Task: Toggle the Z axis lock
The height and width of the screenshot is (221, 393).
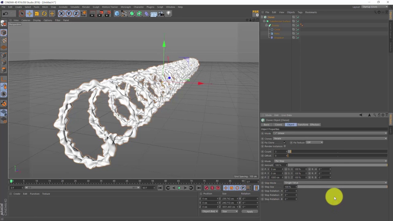Action: pyautogui.click(x=76, y=14)
